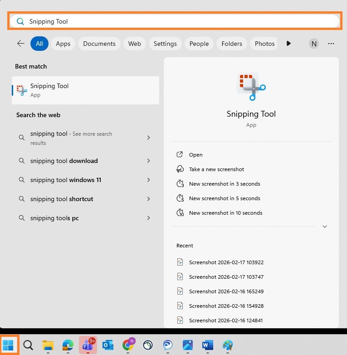This screenshot has height=355, width=347.
Task: Filter results by Settings
Action: click(x=165, y=44)
